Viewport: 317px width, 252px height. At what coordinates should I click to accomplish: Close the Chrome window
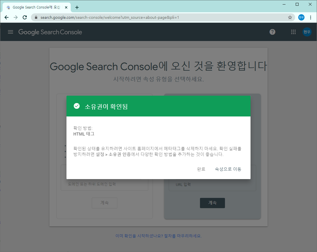(310, 4)
